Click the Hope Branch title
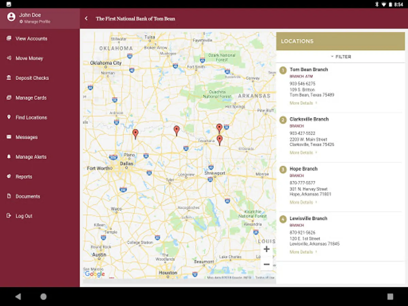The image size is (408, 306). click(303, 169)
